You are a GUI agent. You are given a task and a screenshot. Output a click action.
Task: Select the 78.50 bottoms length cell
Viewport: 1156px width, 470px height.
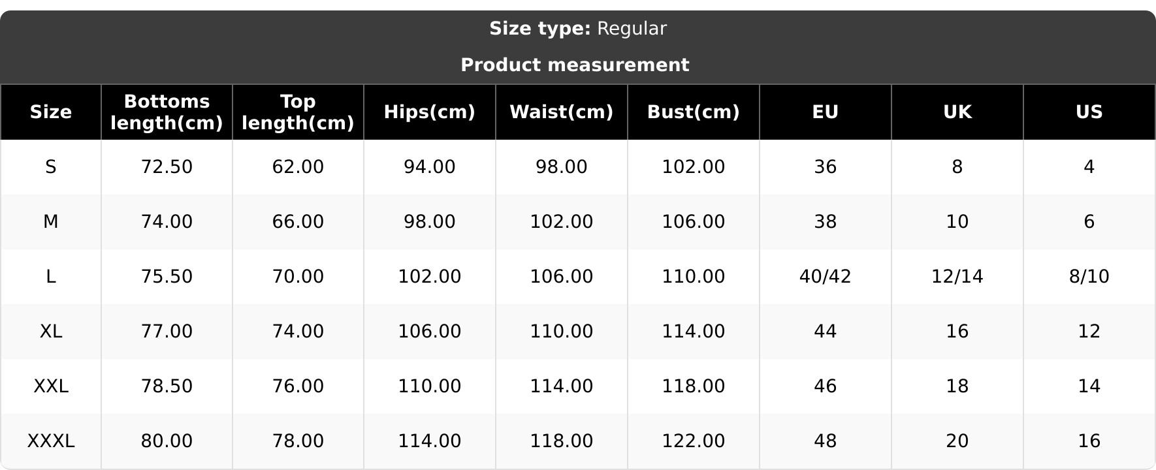coord(167,386)
